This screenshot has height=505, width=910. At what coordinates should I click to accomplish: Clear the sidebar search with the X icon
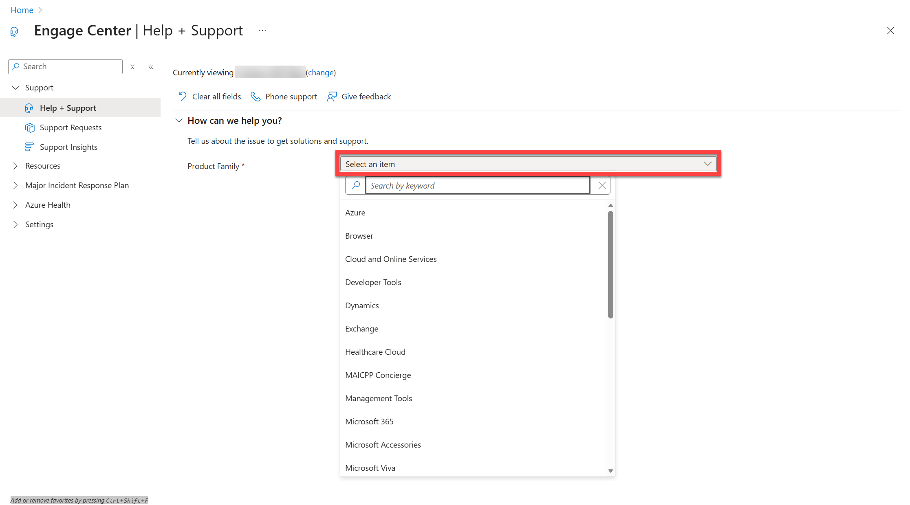click(x=132, y=67)
